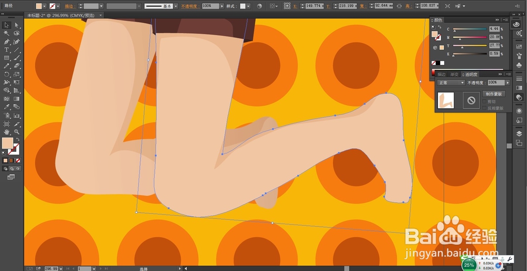This screenshot has height=271, width=527.
Task: Open the 样式 graphic style dropdown
Action: pyautogui.click(x=248, y=6)
